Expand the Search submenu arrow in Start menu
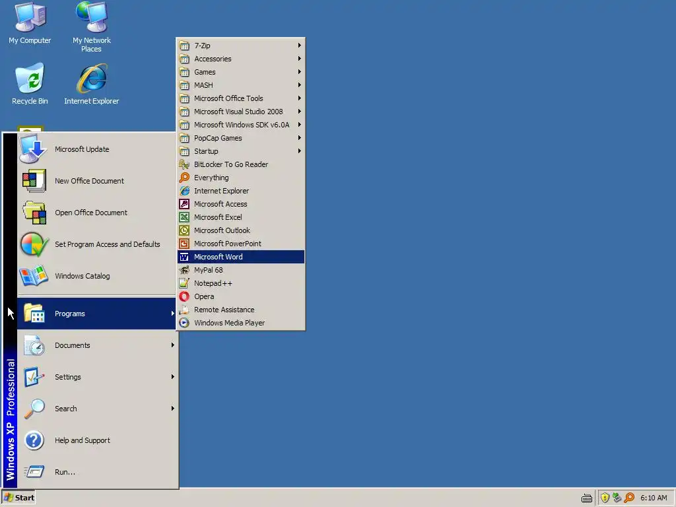 tap(172, 408)
